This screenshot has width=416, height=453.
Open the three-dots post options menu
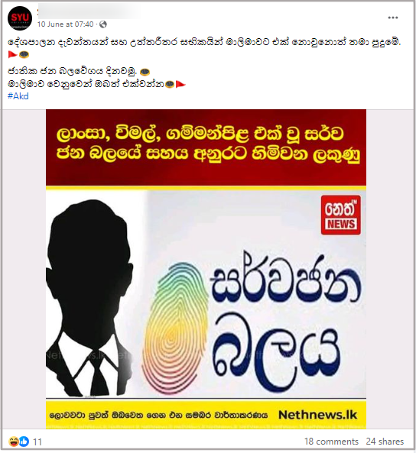pyautogui.click(x=392, y=18)
